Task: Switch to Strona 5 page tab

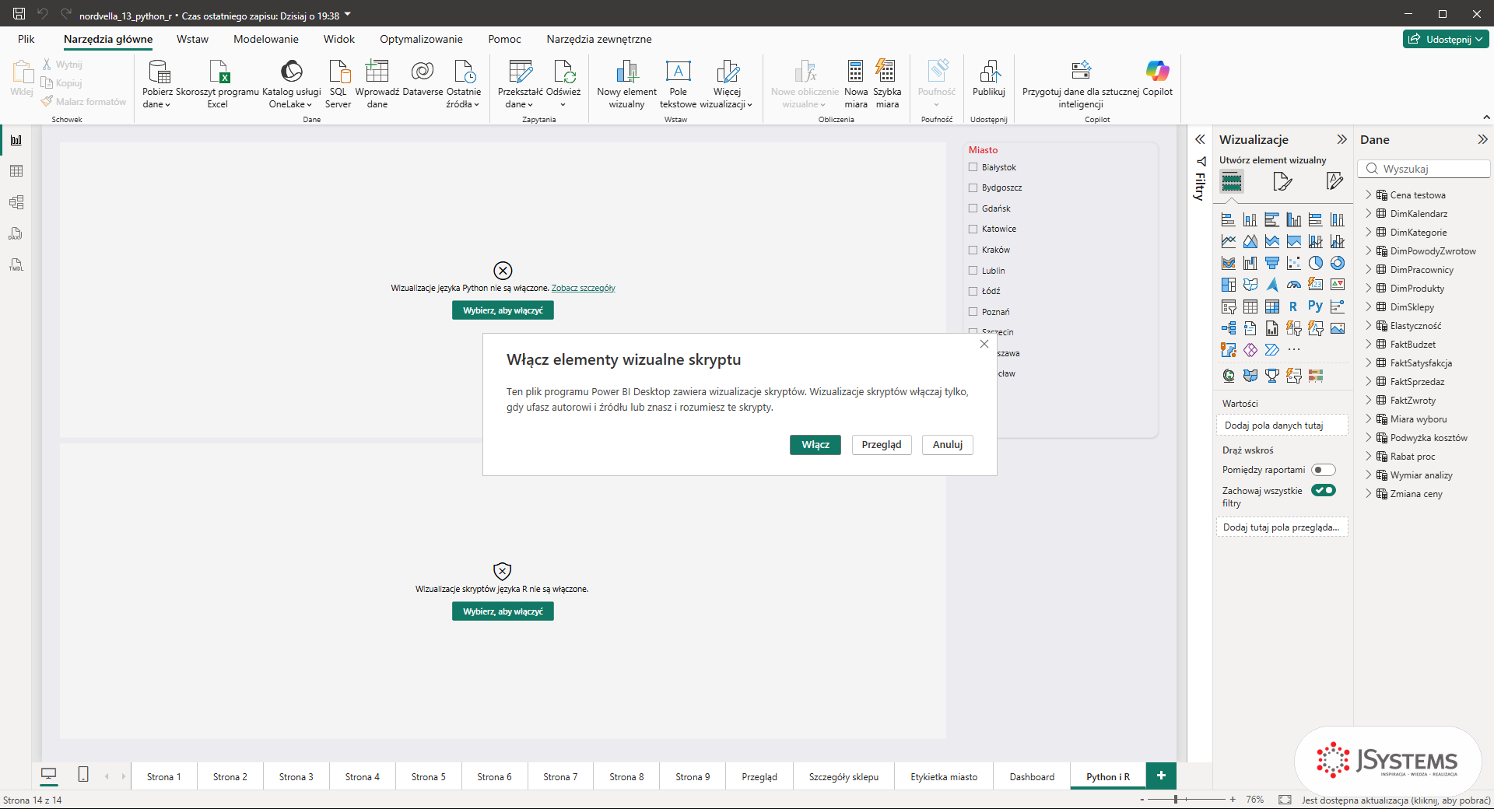Action: [x=429, y=776]
